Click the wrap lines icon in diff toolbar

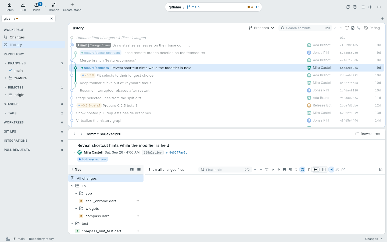pos(285,170)
